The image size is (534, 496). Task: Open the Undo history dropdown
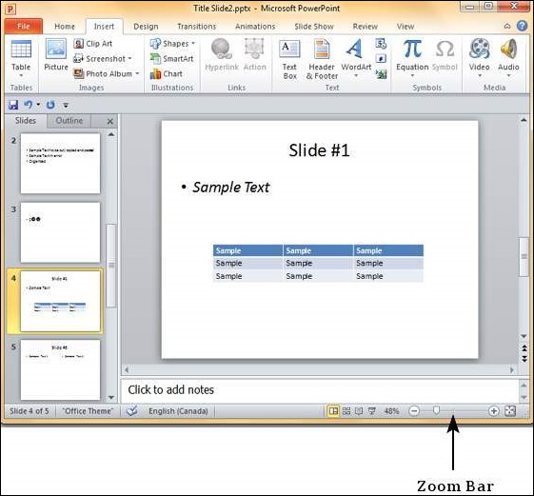coord(38,105)
